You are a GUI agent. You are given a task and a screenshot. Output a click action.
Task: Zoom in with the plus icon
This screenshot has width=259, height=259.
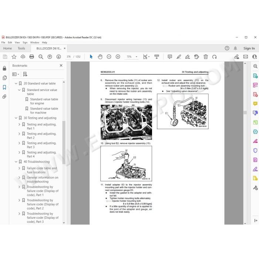[x=118, y=57]
